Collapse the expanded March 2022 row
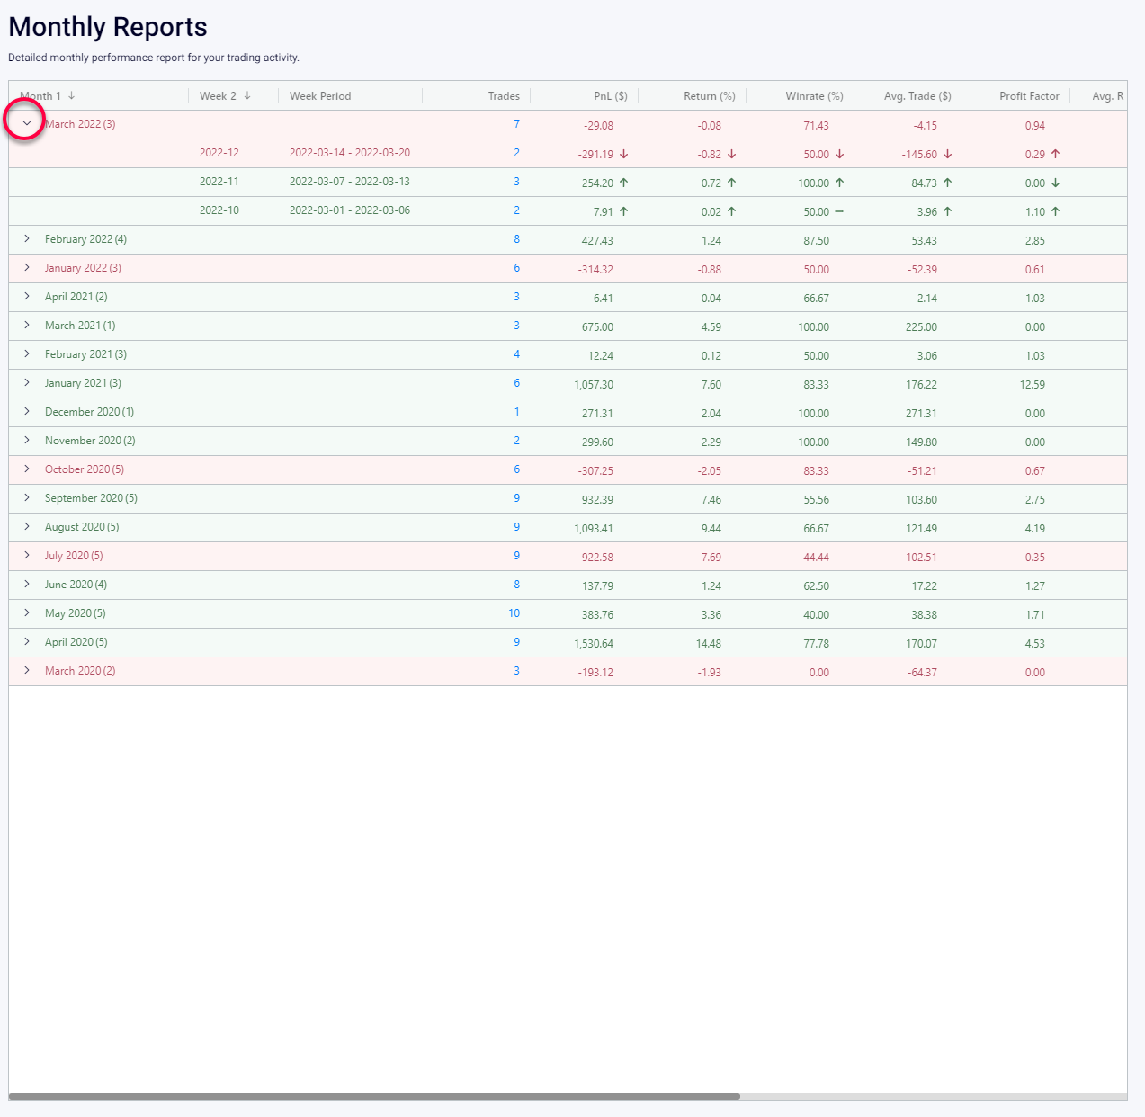 pyautogui.click(x=26, y=123)
